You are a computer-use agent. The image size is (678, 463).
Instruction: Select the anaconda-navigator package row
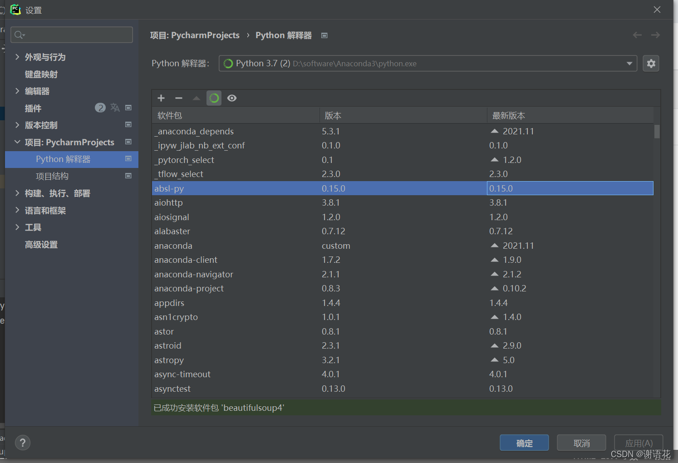click(403, 274)
